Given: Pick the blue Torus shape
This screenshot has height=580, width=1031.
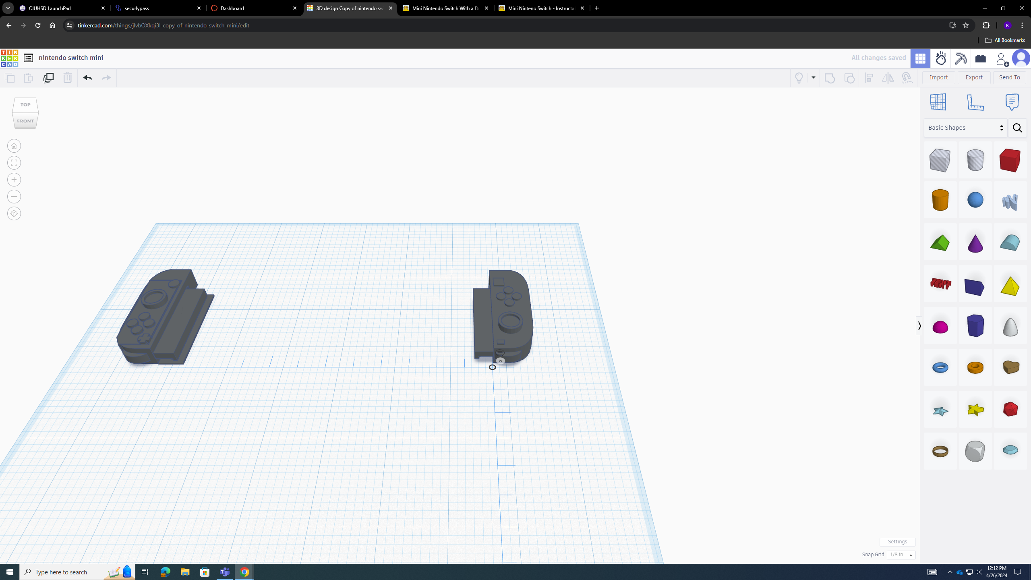Looking at the screenshot, I should point(940,367).
